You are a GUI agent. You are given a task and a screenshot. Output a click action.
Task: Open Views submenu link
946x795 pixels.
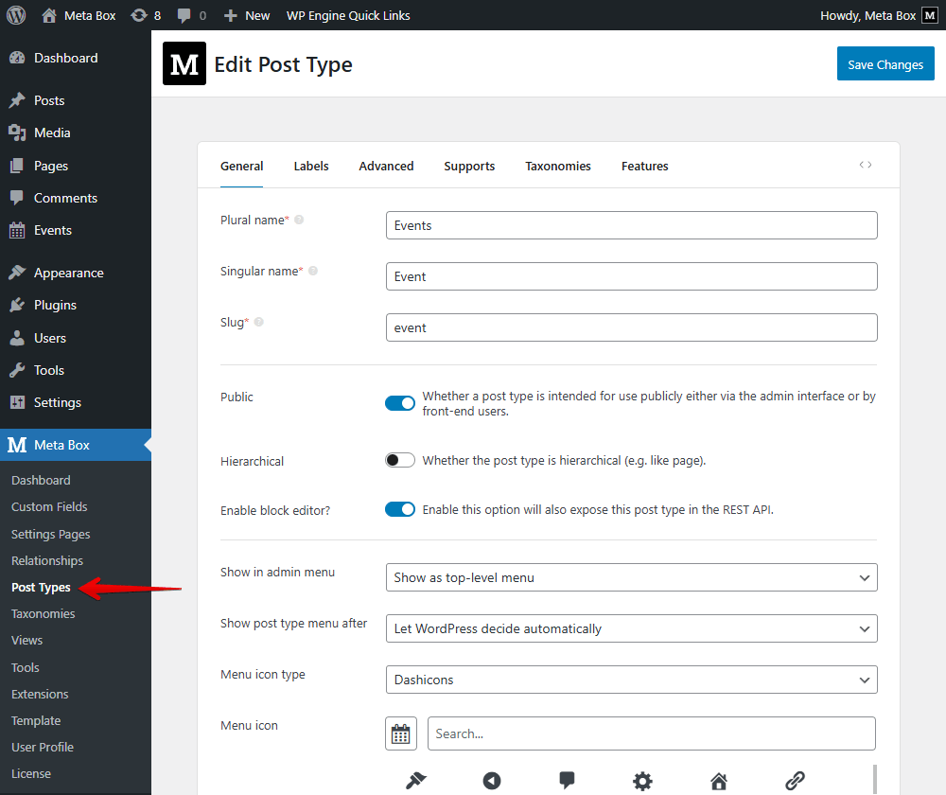pos(27,641)
